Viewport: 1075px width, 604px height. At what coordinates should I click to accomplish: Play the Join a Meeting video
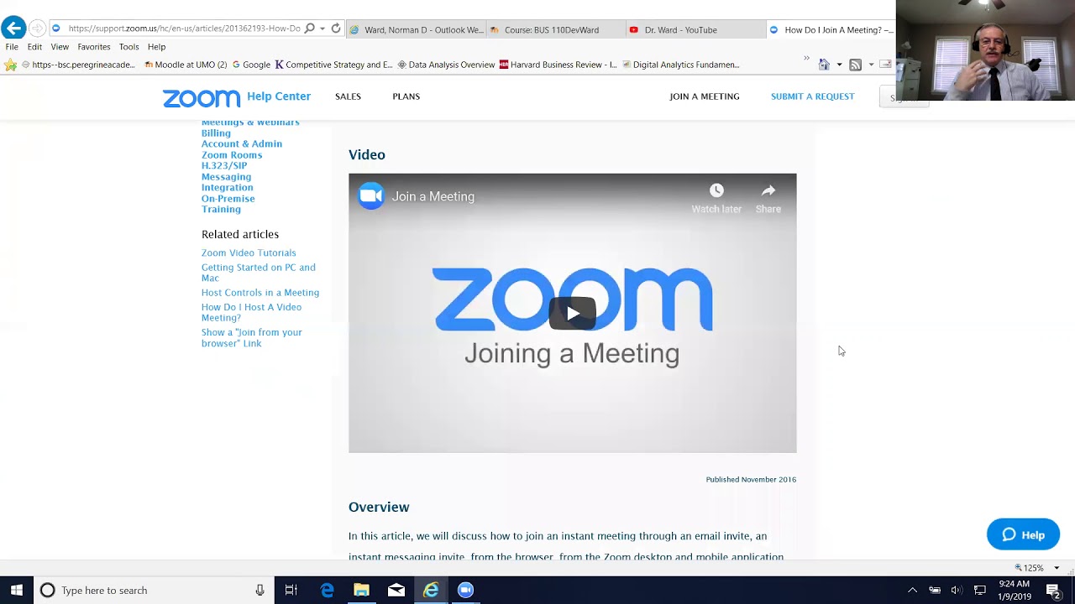pyautogui.click(x=572, y=314)
